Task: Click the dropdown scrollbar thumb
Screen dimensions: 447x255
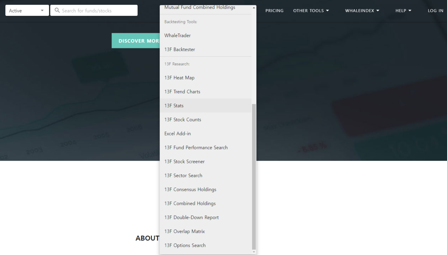Action: [254, 176]
